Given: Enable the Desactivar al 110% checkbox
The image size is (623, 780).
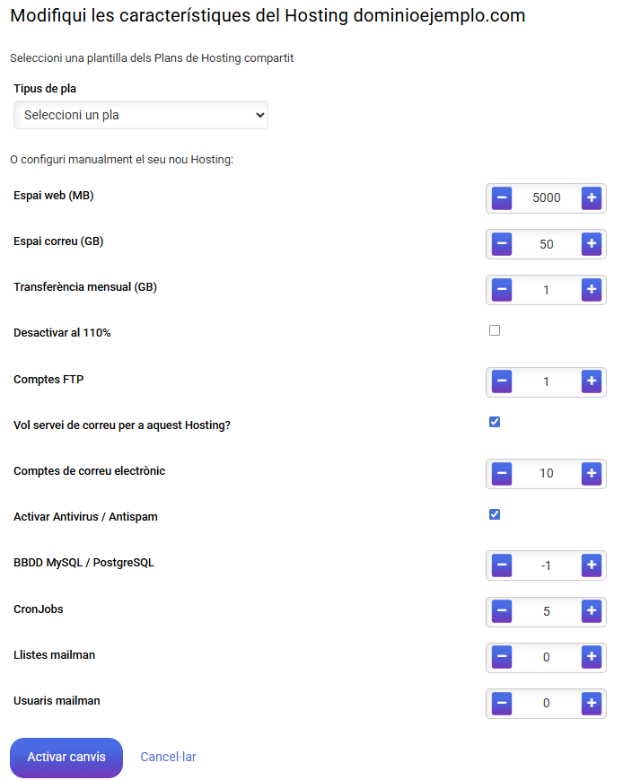Looking at the screenshot, I should pyautogui.click(x=495, y=331).
